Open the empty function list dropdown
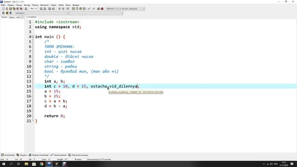Image resolution: width=297 pixels, height=167 pixels. pyautogui.click(x=96, y=13)
